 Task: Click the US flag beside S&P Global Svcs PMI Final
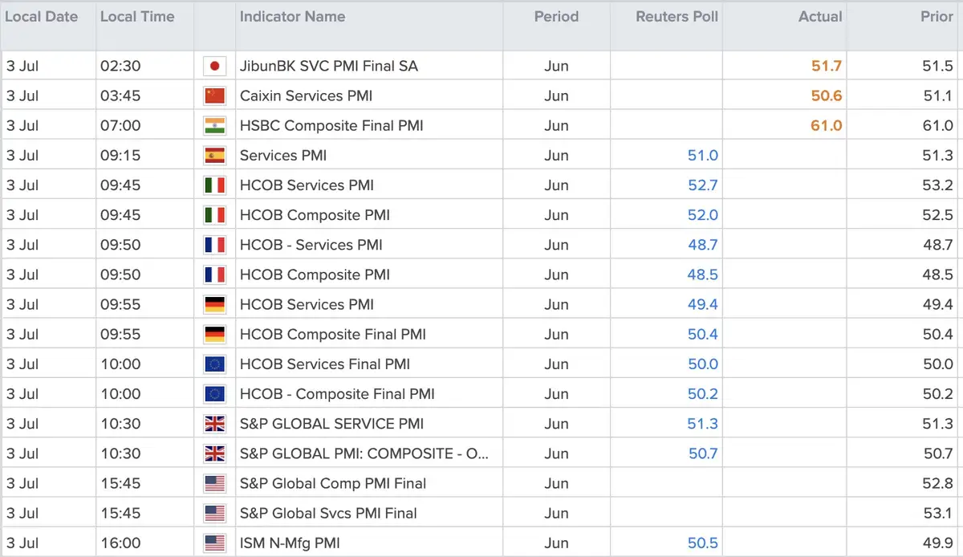click(x=214, y=513)
